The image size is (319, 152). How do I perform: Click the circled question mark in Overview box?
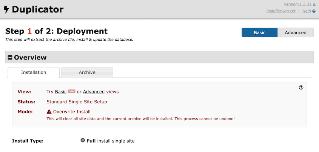[x=301, y=88]
